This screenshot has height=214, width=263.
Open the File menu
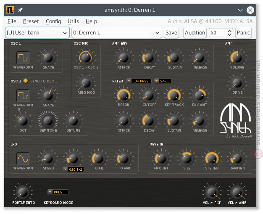pos(12,21)
